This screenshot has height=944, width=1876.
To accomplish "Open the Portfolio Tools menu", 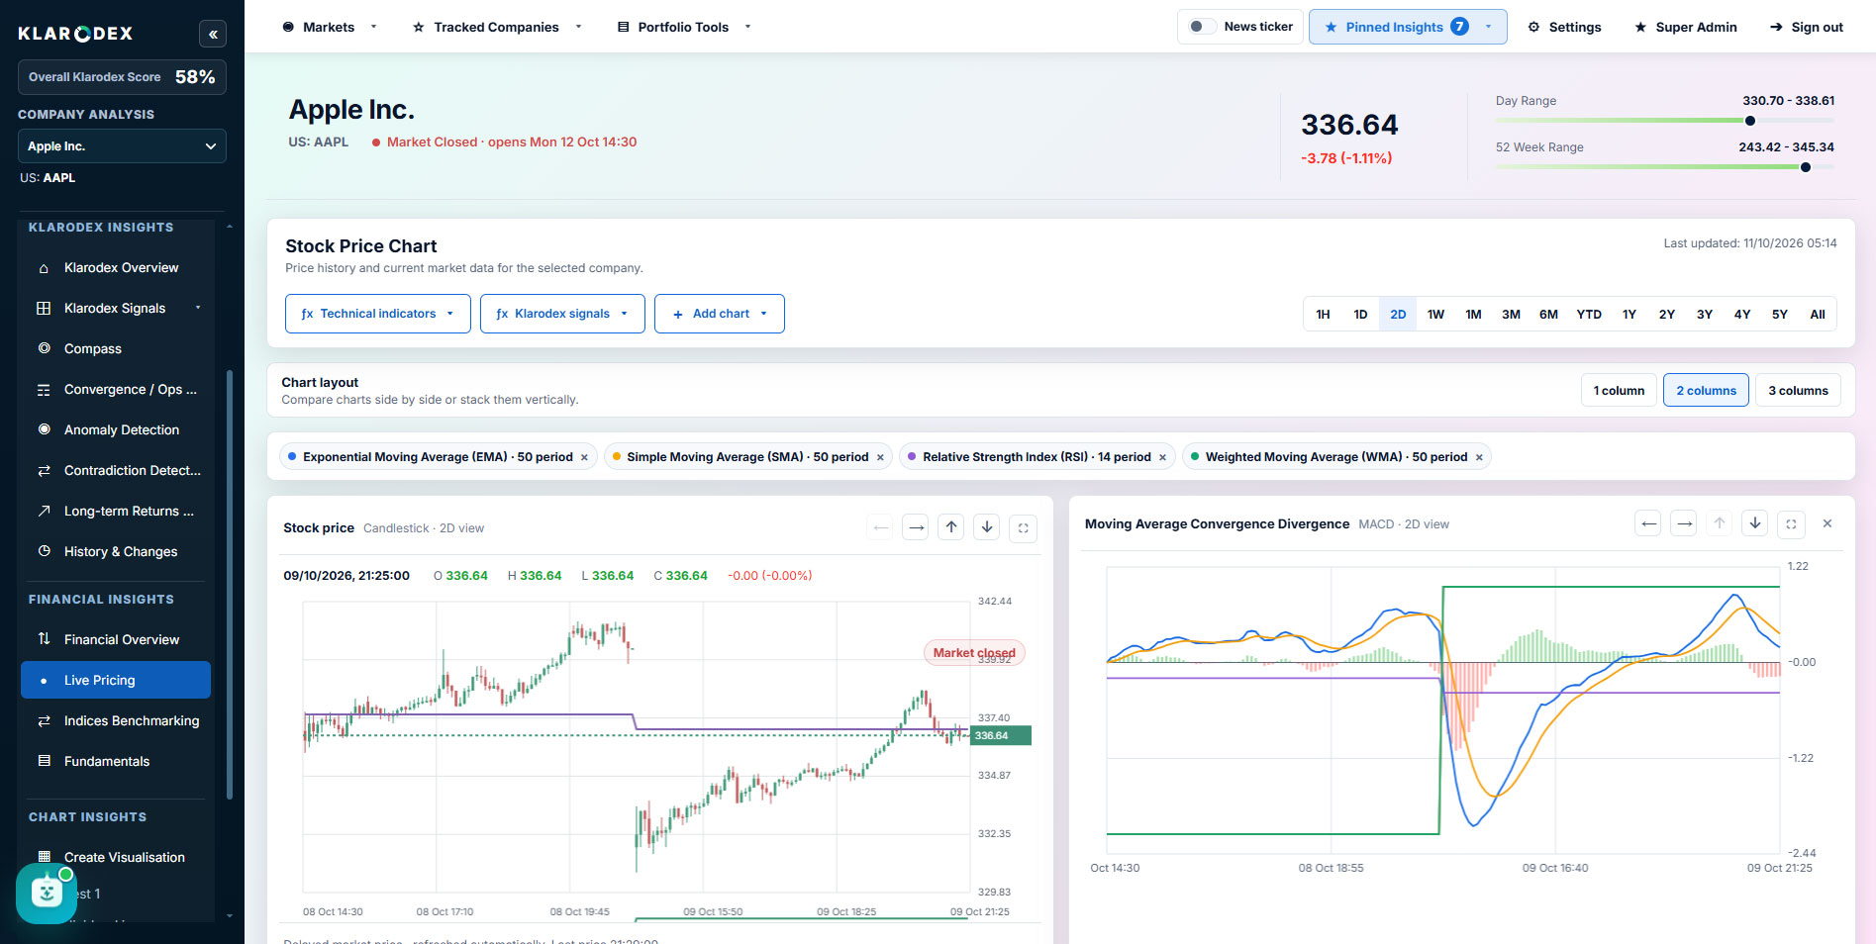I will pyautogui.click(x=684, y=27).
